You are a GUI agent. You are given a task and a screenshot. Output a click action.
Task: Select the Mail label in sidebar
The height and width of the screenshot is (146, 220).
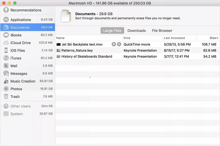(x=14, y=66)
